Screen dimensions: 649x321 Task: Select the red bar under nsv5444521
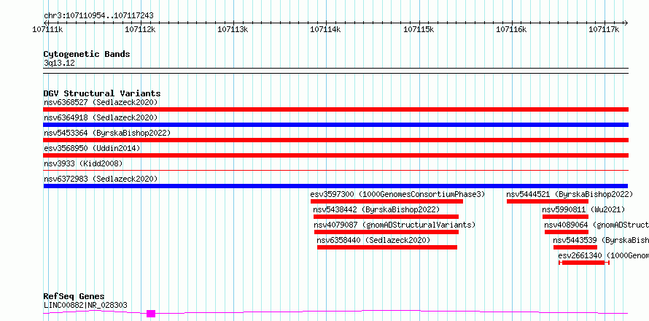548,201
